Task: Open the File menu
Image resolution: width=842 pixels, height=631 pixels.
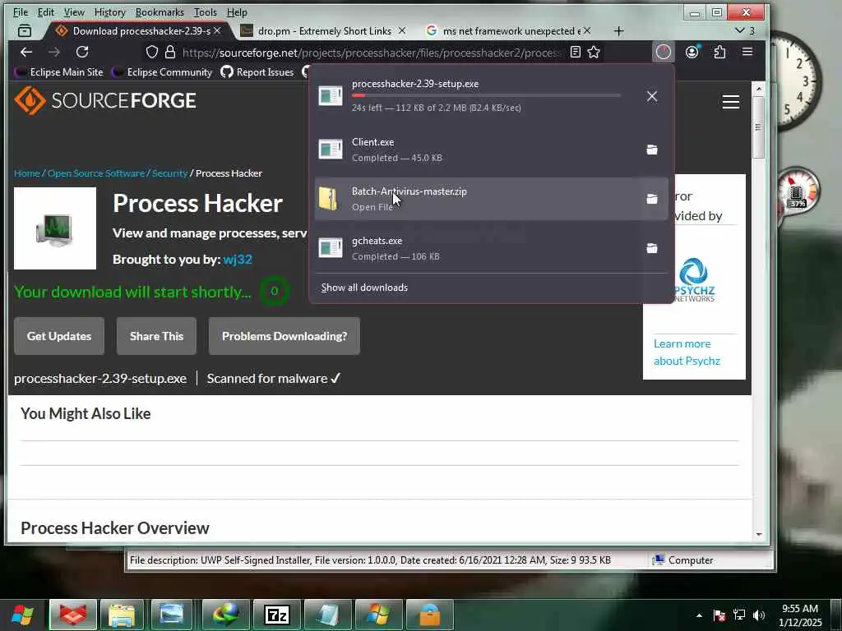Action: tap(21, 12)
